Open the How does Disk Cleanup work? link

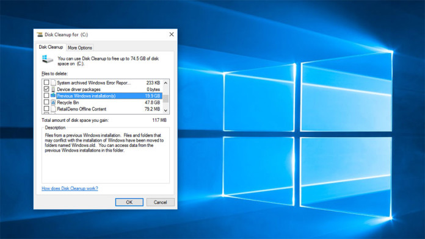click(x=70, y=188)
